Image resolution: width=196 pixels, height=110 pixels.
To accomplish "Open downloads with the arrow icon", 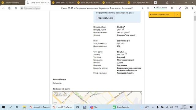I will (193, 8).
